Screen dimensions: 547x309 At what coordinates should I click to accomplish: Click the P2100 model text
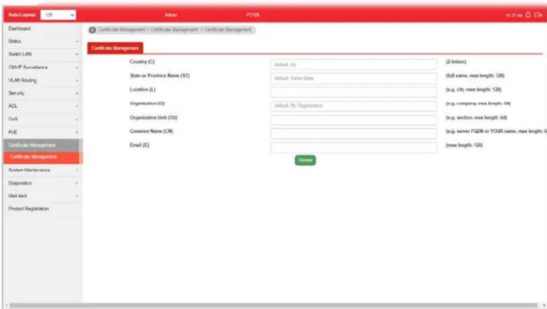pos(253,15)
